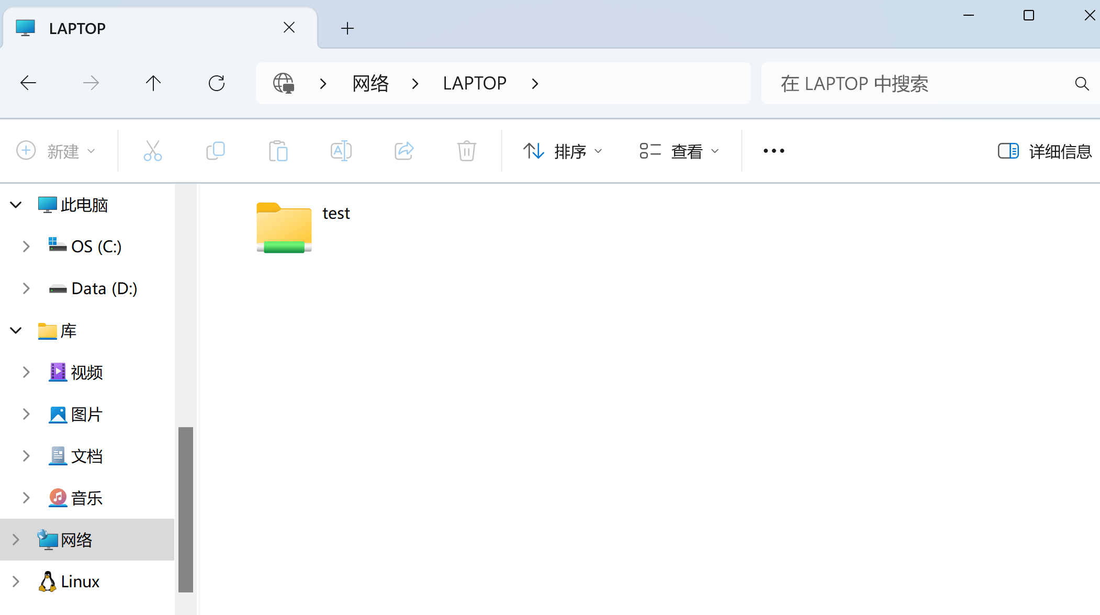Click the Copy icon in toolbar
This screenshot has height=615, width=1100.
215,151
